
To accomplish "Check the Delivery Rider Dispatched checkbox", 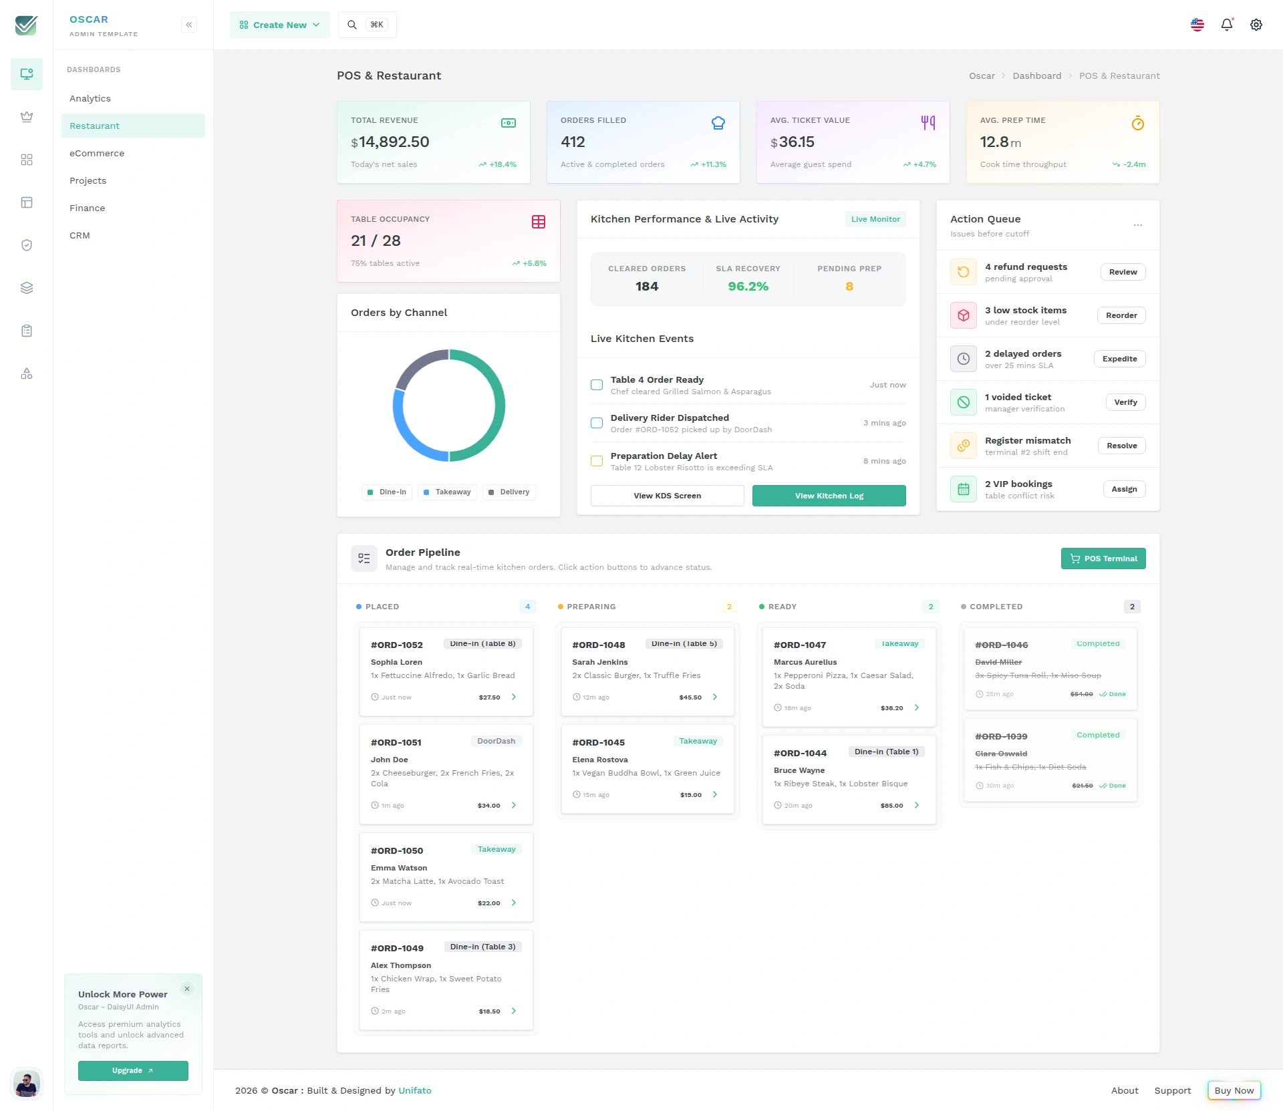I will [597, 423].
